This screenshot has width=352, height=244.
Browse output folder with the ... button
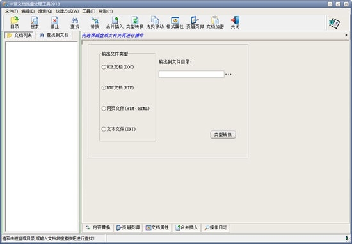[228, 74]
